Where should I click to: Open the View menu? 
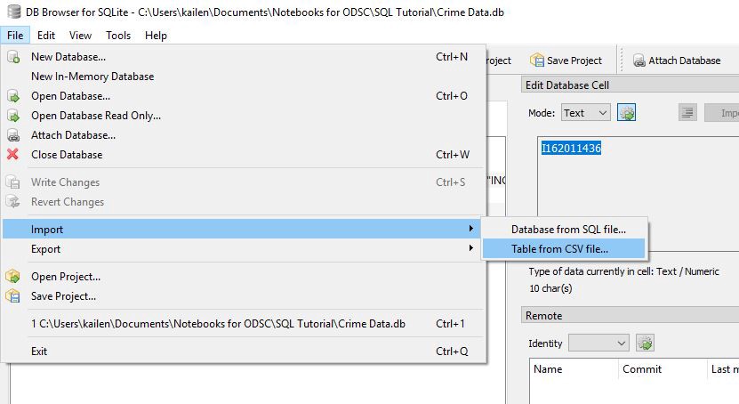coord(80,36)
